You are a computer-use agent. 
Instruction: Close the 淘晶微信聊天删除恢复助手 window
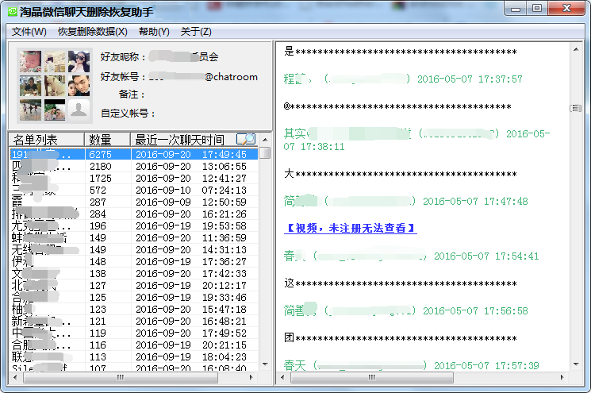(x=566, y=8)
